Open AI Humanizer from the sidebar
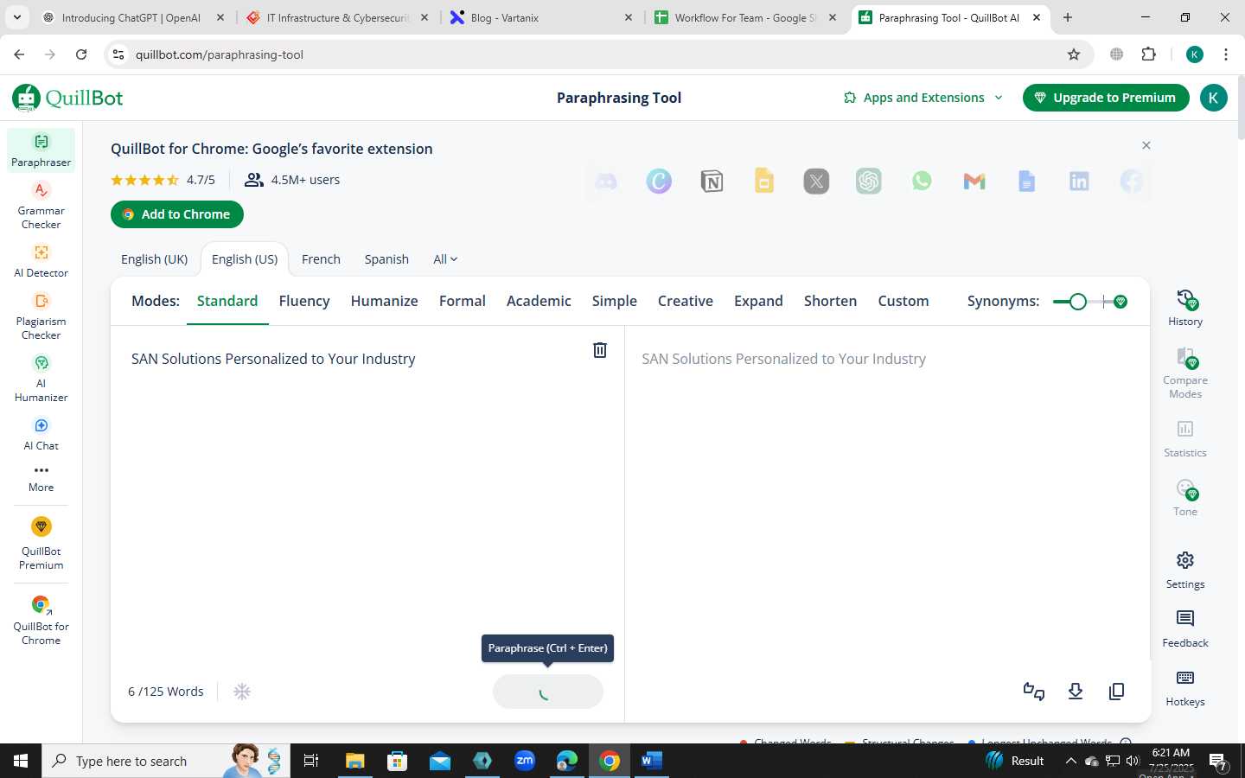The image size is (1245, 778). tap(41, 378)
